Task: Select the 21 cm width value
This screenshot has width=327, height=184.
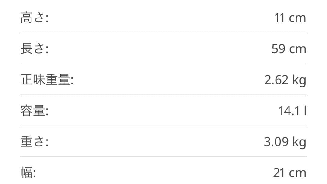Action: (289, 173)
